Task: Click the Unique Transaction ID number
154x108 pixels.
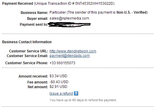Action: [x=94, y=4]
